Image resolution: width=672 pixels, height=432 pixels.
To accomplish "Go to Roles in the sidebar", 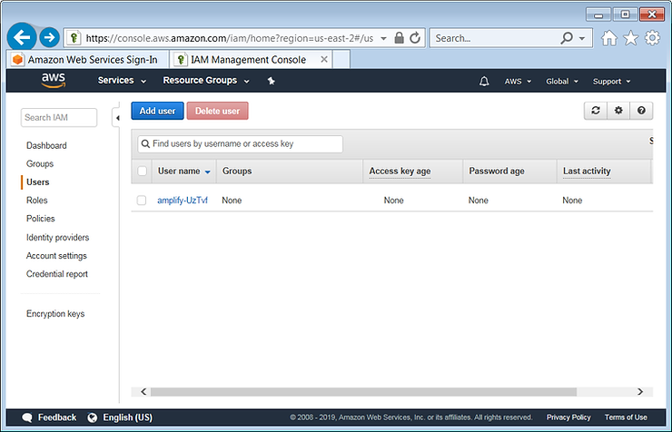I will 37,201.
